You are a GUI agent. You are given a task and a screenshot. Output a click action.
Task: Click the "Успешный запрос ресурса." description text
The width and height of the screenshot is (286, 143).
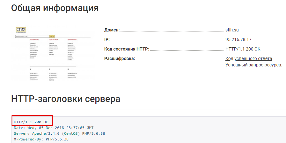(253, 65)
